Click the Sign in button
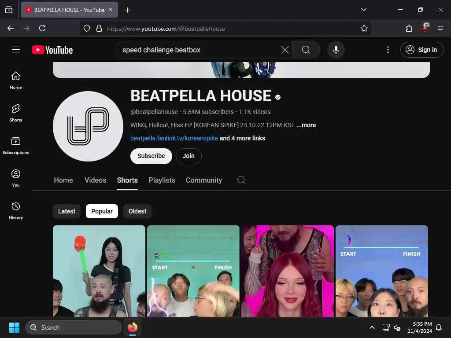Viewport: 451px width, 338px height. pyautogui.click(x=422, y=50)
